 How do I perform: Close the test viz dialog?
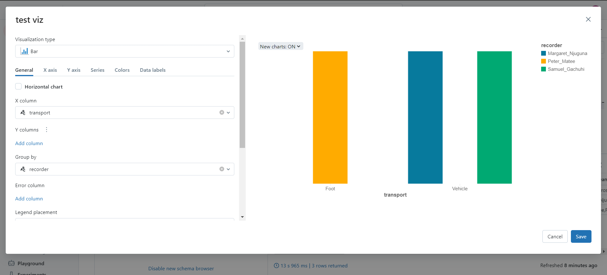[588, 19]
